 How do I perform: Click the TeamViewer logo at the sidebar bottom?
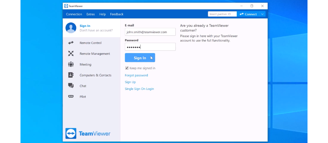point(88,133)
